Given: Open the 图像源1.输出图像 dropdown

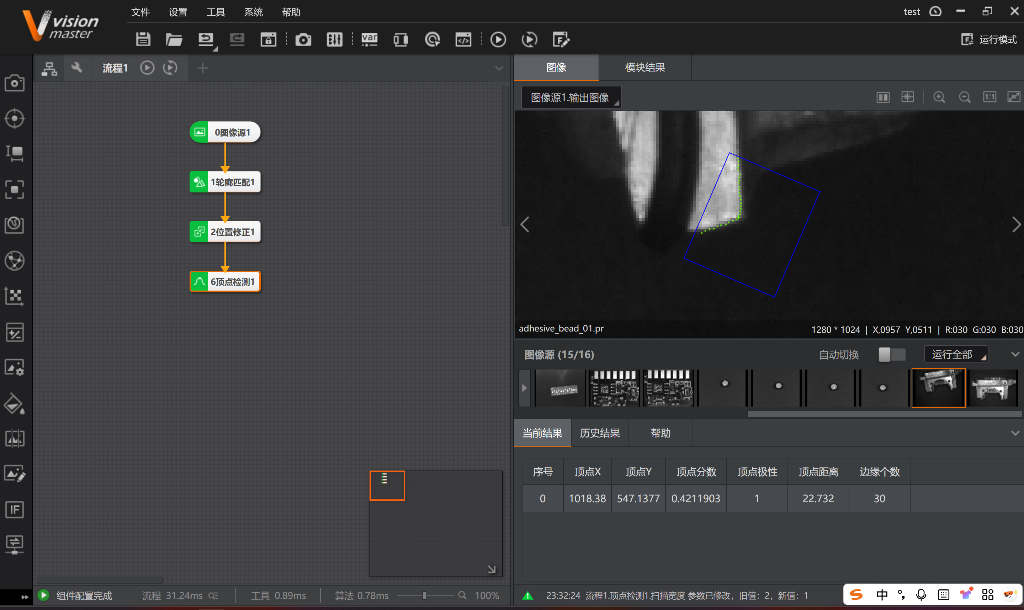Looking at the screenshot, I should 571,97.
